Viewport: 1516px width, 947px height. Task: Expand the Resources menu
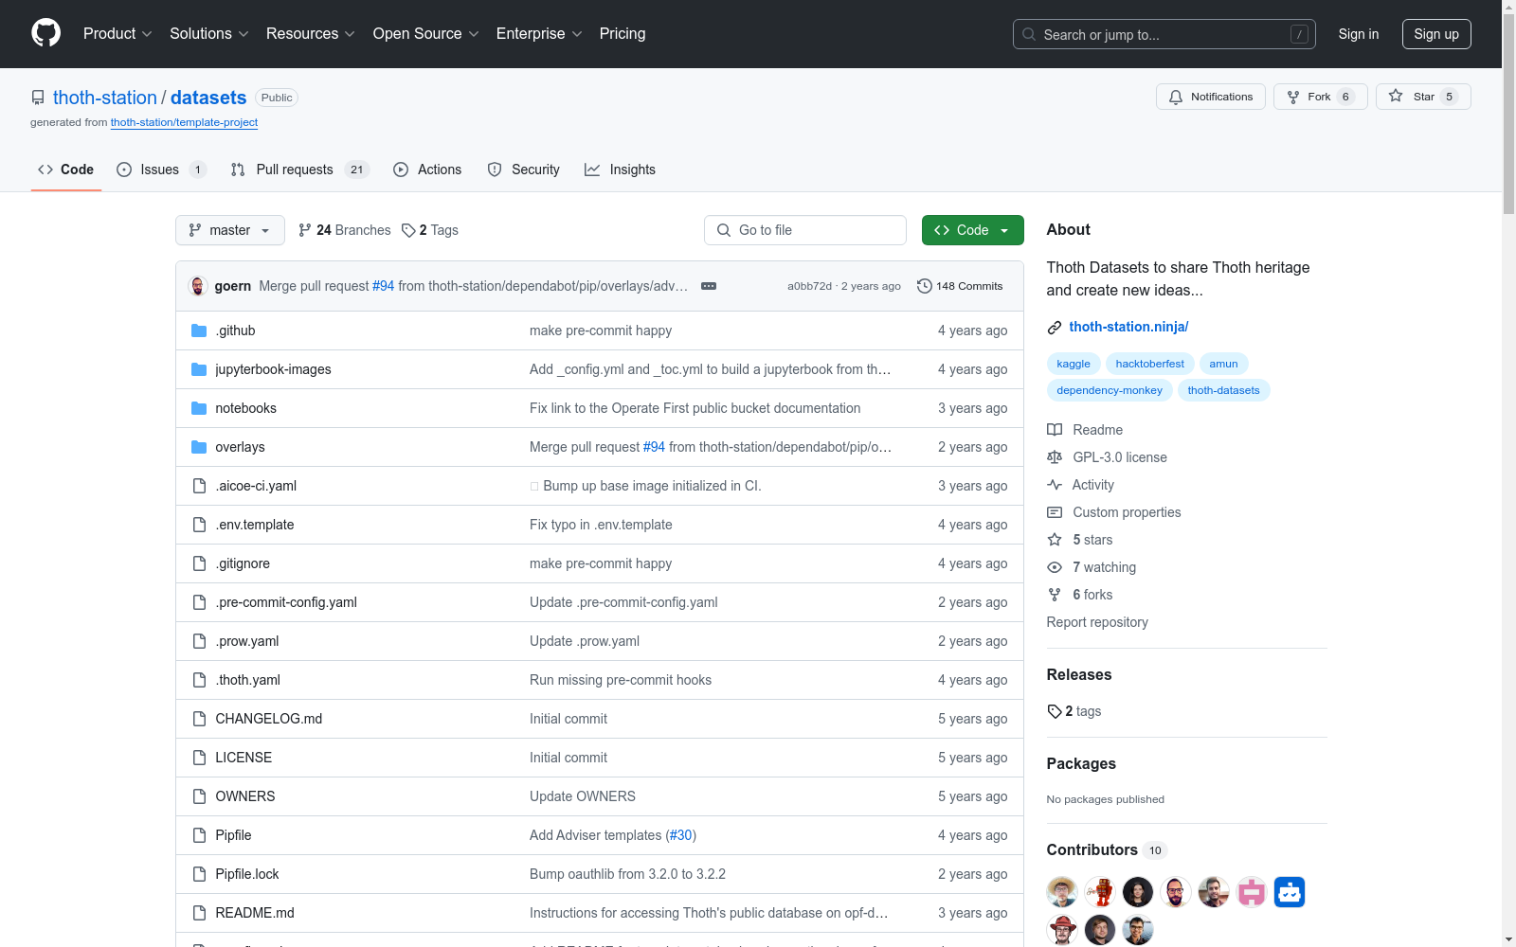click(311, 34)
